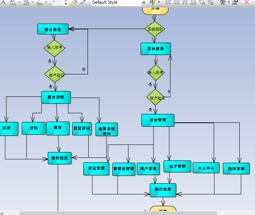Open the text color dropdown arrow

19,2
